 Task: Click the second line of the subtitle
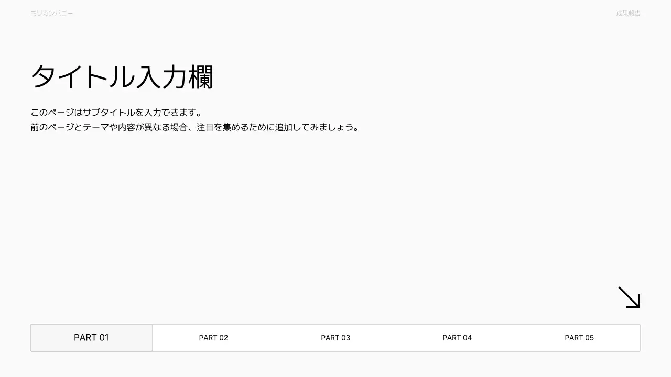195,127
